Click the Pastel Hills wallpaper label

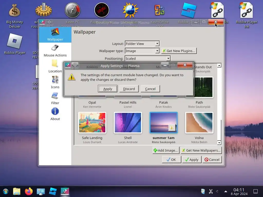pyautogui.click(x=128, y=102)
